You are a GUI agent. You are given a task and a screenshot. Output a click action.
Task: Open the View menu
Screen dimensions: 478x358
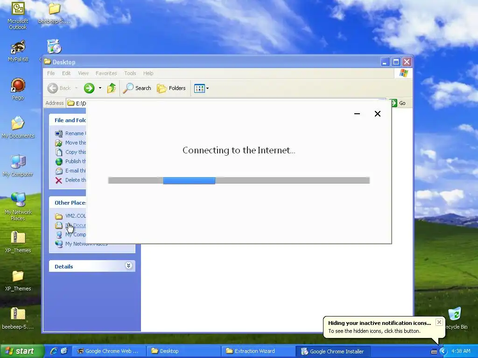(83, 73)
